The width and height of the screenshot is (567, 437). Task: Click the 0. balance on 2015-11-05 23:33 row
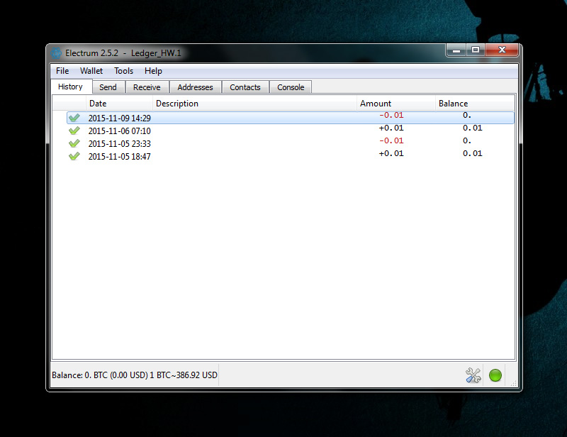pyautogui.click(x=467, y=140)
